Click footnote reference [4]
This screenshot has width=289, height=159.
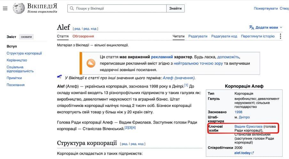tap(134, 127)
